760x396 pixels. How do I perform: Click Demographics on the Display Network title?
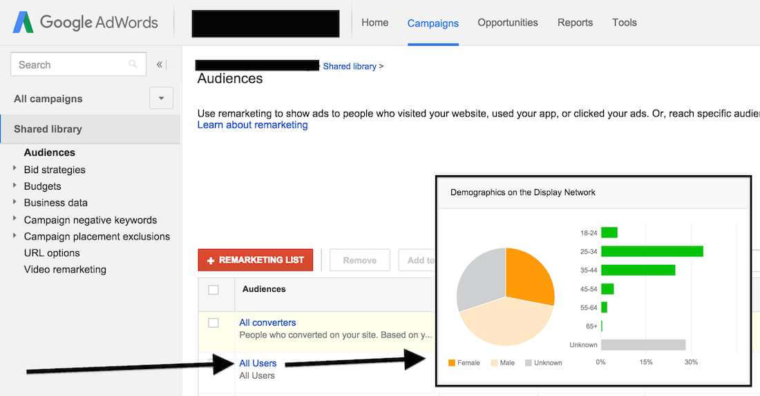coord(522,192)
